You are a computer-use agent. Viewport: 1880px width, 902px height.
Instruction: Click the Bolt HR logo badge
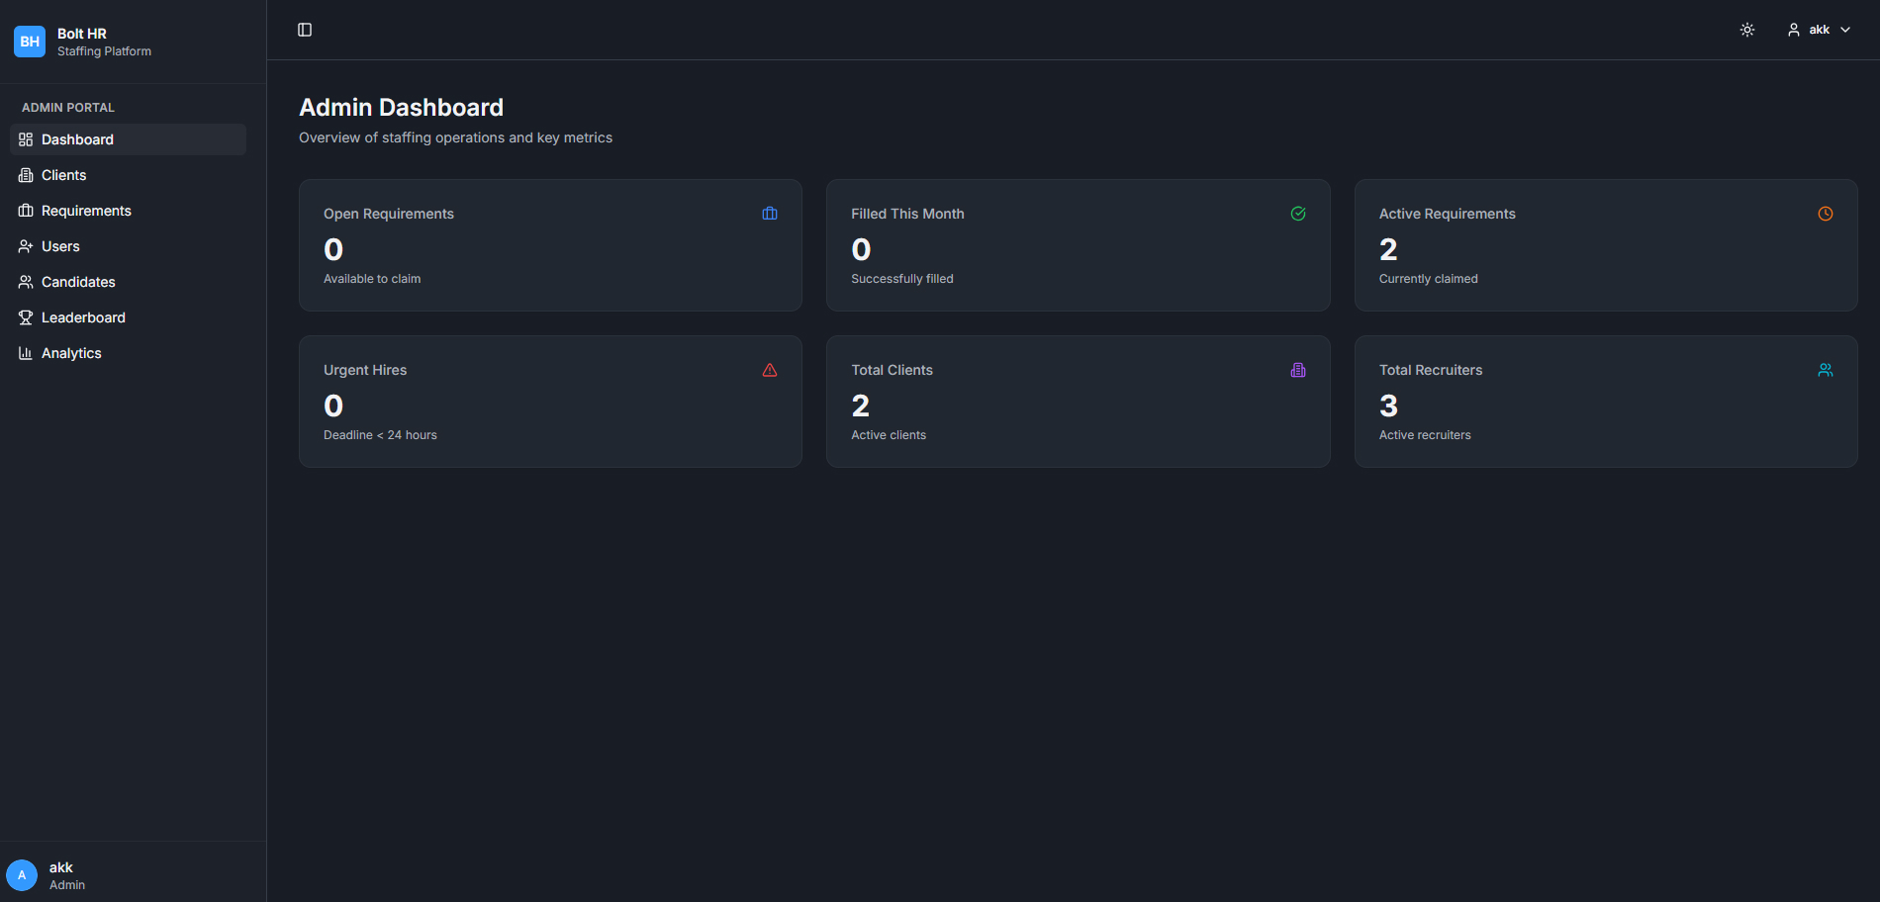point(30,42)
